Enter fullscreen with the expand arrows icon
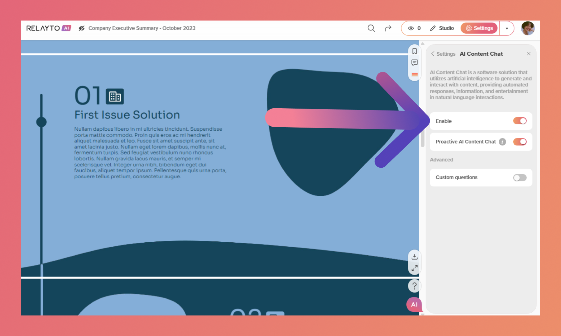 [415, 268]
